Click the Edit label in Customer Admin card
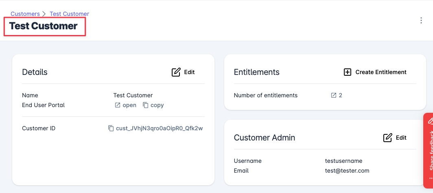433x193 pixels. [401, 138]
